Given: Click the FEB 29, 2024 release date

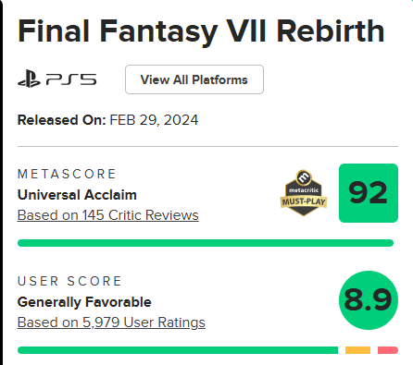Looking at the screenshot, I should (x=154, y=120).
